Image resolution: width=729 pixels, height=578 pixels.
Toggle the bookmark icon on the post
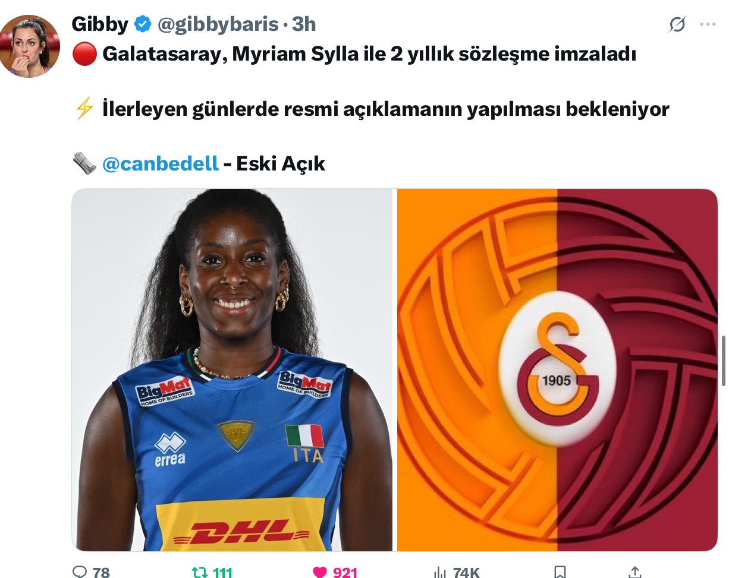(x=560, y=572)
